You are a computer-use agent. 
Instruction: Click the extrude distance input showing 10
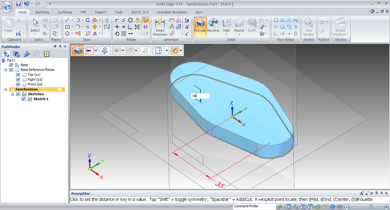pyautogui.click(x=200, y=96)
